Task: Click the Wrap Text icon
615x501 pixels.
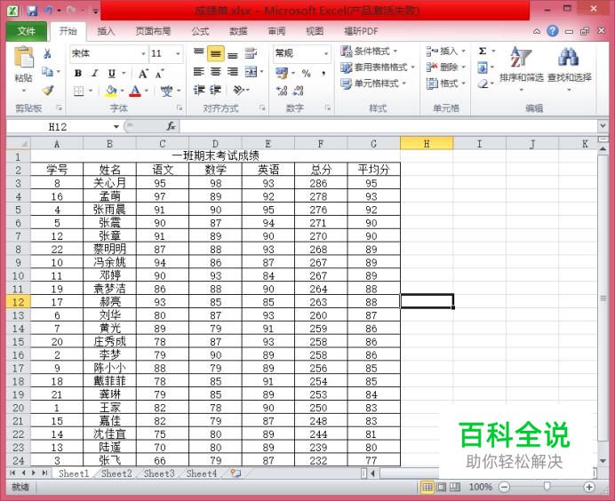Action: coord(251,53)
